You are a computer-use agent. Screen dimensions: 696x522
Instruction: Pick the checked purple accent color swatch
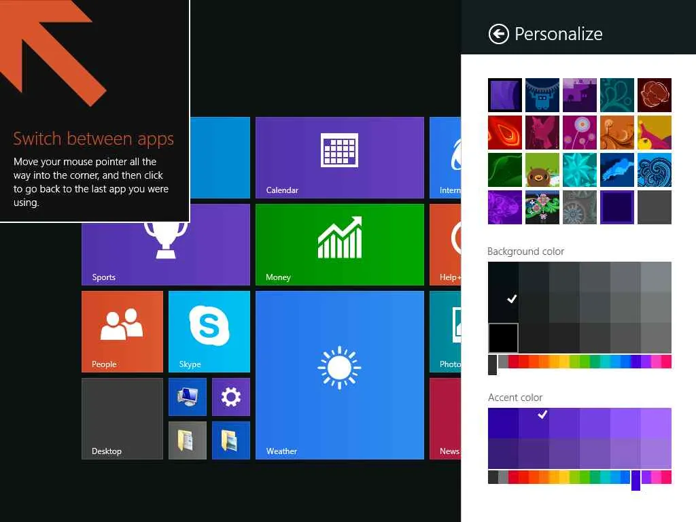point(534,423)
